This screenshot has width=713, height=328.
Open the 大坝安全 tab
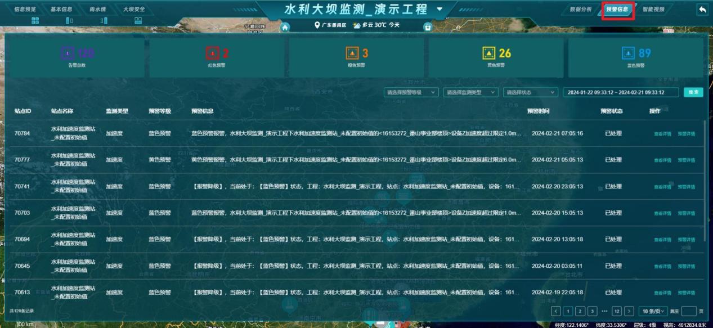[x=134, y=9]
